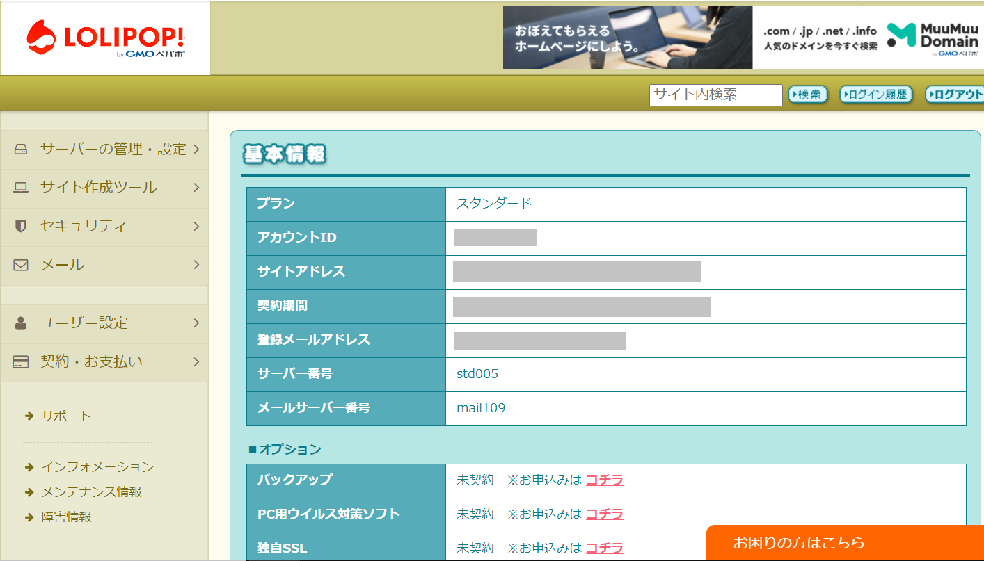Viewport: 984px width, 561px height.
Task: Click the arrow icon beside インフォメーション
Action: point(29,467)
